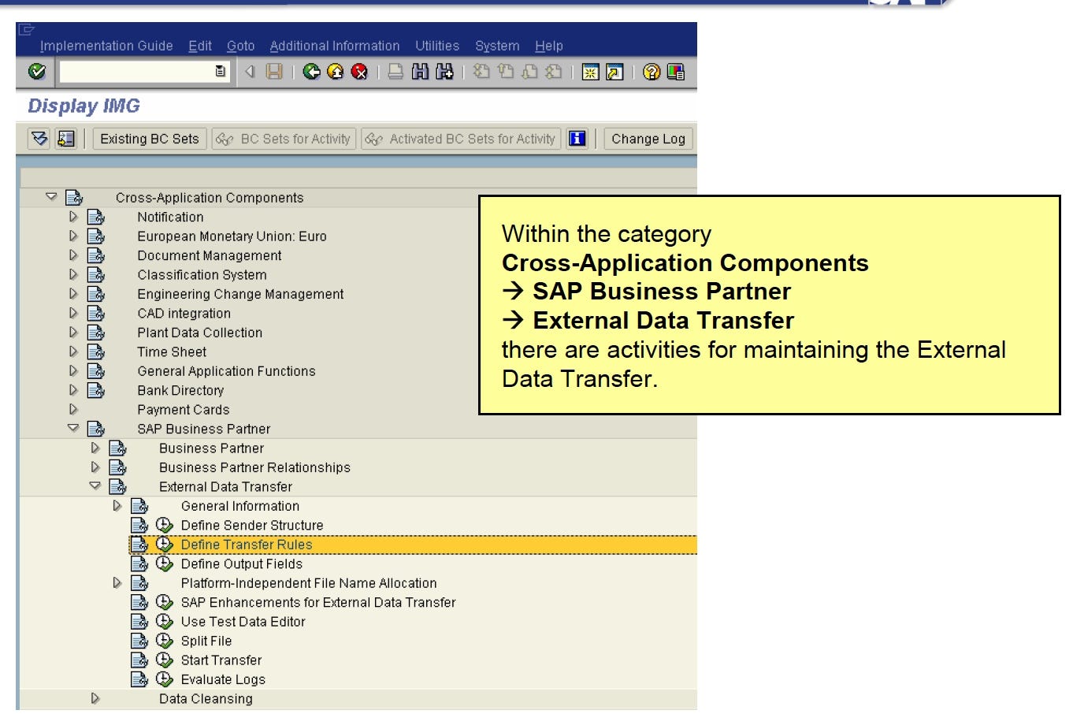The height and width of the screenshot is (714, 1073).
Task: Click the Find binoculars icon
Action: click(420, 72)
